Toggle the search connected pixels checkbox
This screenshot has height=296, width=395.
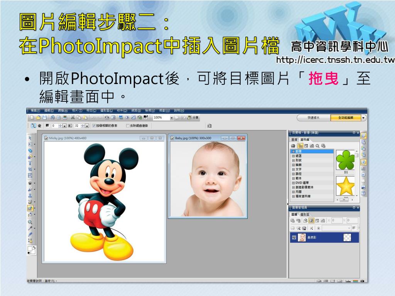coord(94,126)
